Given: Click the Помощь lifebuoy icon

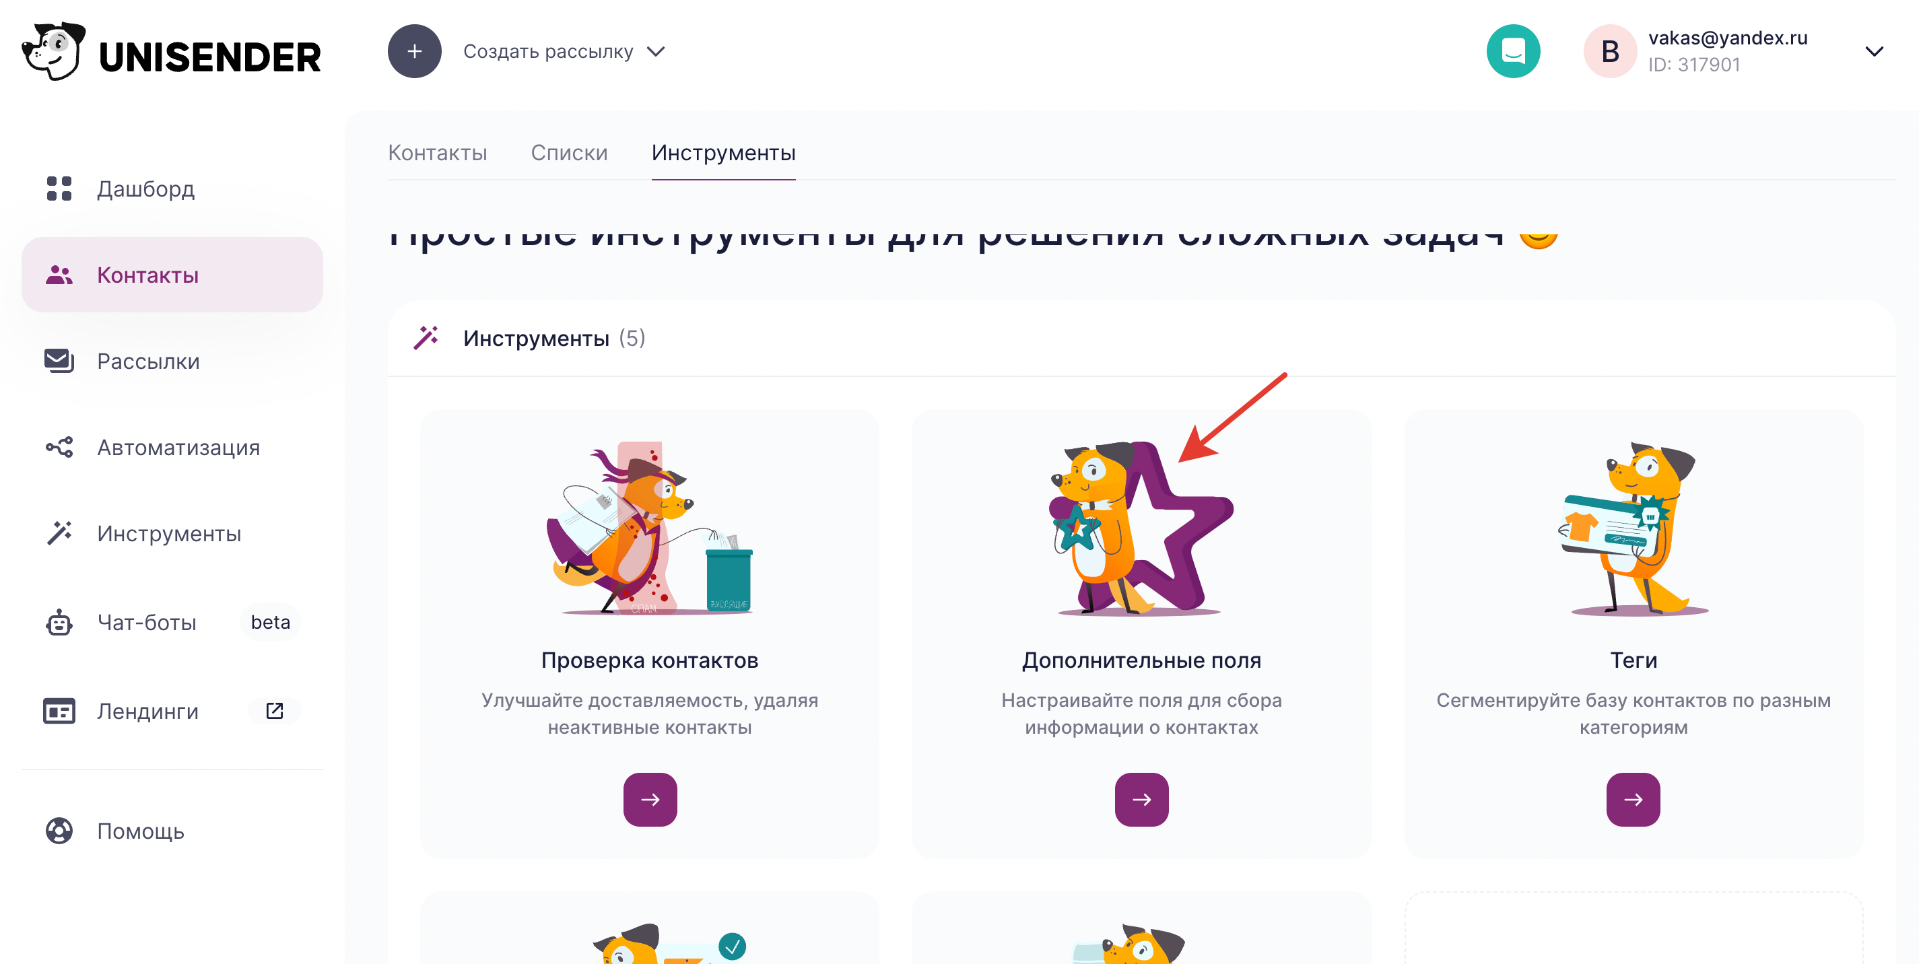Looking at the screenshot, I should tap(59, 831).
